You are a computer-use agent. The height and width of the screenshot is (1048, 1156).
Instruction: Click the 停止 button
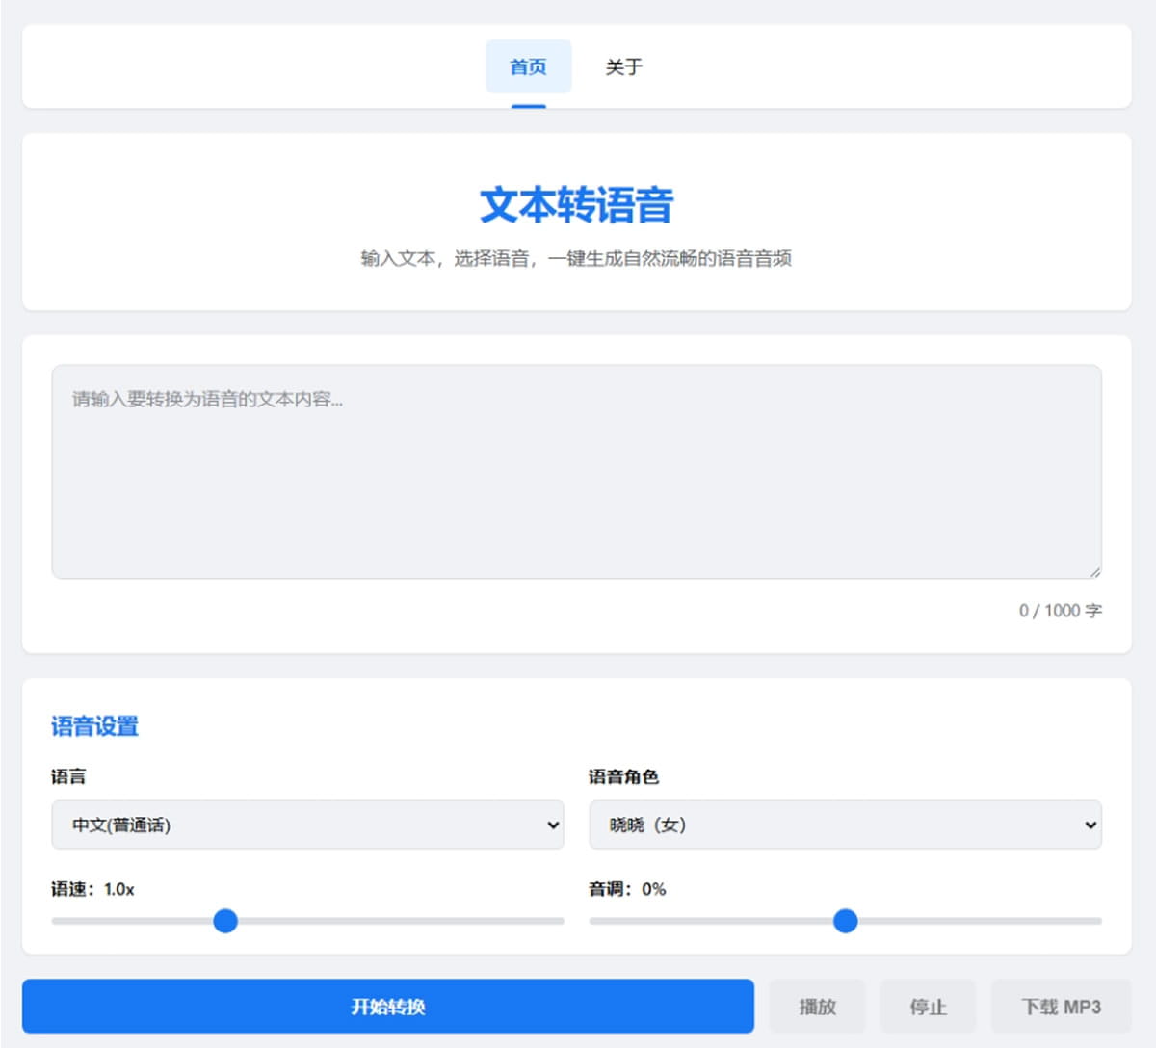[x=928, y=1006]
